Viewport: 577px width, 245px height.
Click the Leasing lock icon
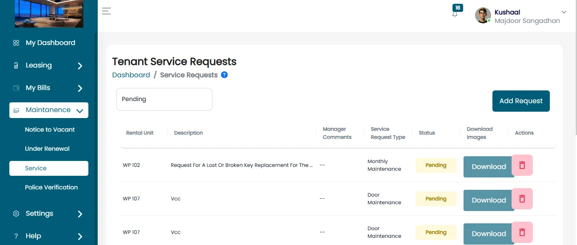click(x=16, y=65)
